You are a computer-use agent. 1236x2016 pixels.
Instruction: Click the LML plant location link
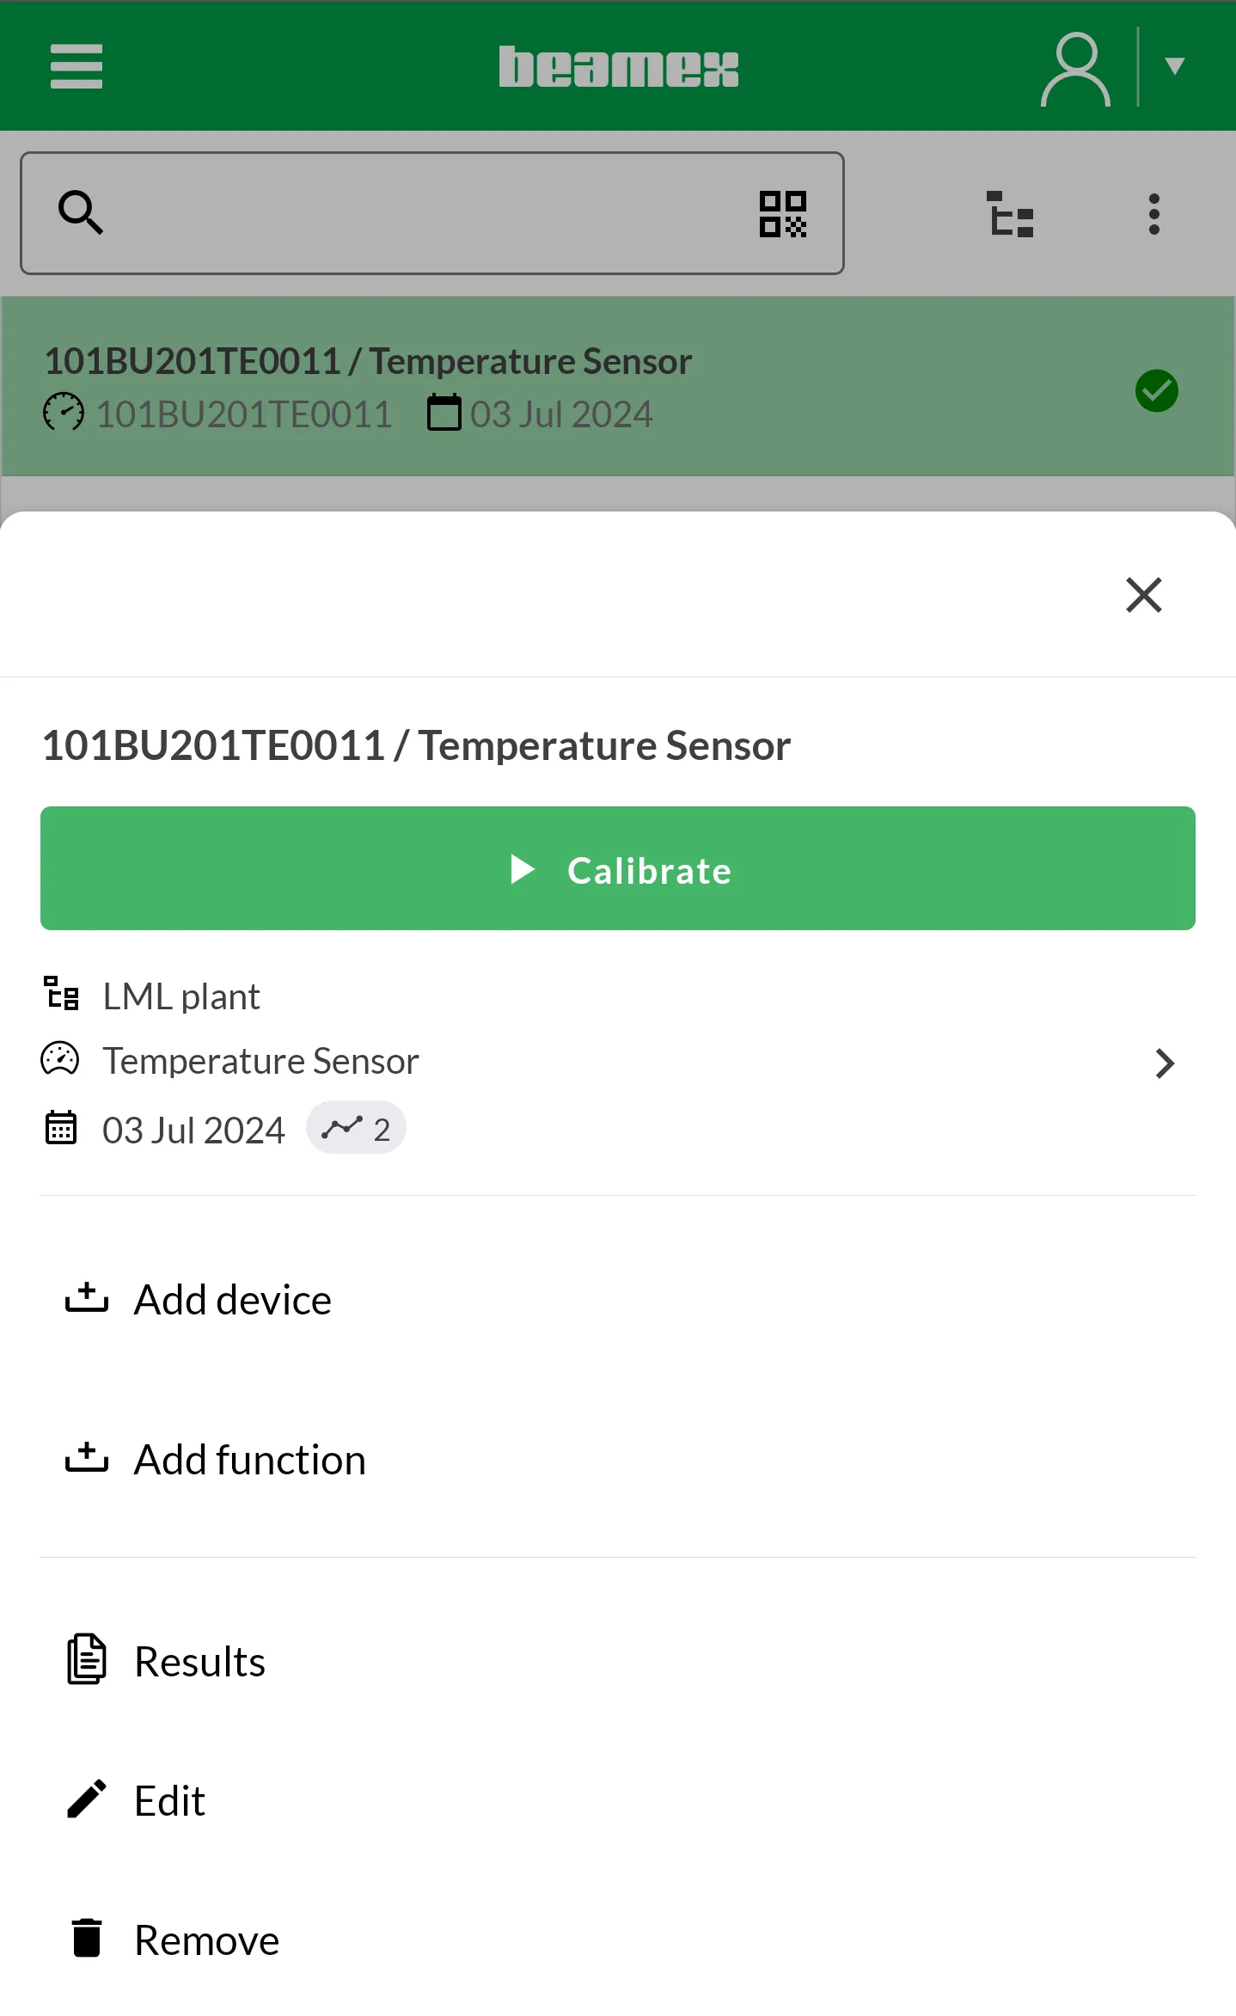pyautogui.click(x=181, y=996)
